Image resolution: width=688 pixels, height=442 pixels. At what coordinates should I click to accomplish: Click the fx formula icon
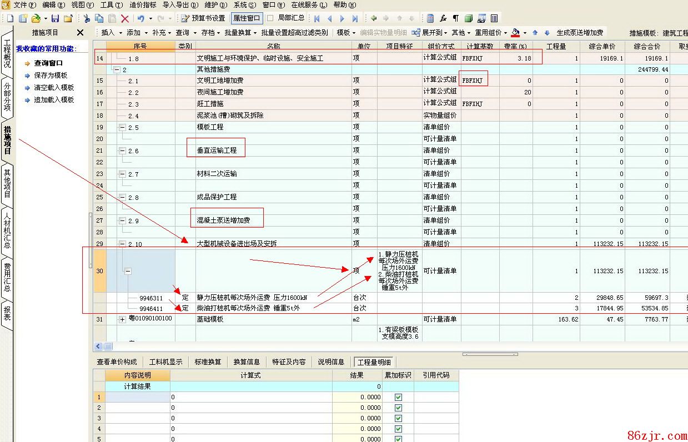pyautogui.click(x=443, y=18)
